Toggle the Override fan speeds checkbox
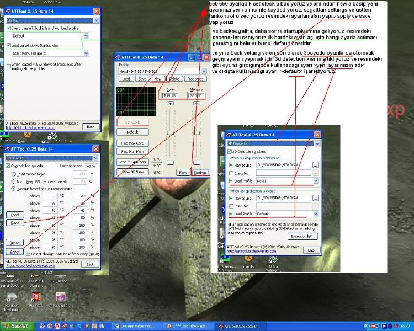The width and height of the screenshot is (414, 331). pyautogui.click(x=8, y=165)
